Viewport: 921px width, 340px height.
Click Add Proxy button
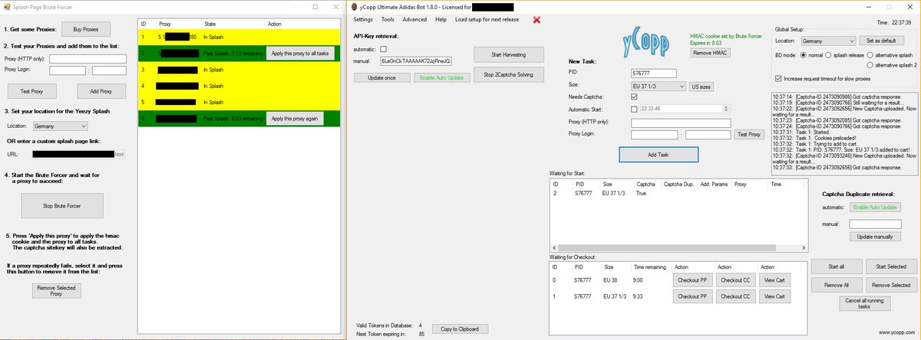[x=101, y=91]
